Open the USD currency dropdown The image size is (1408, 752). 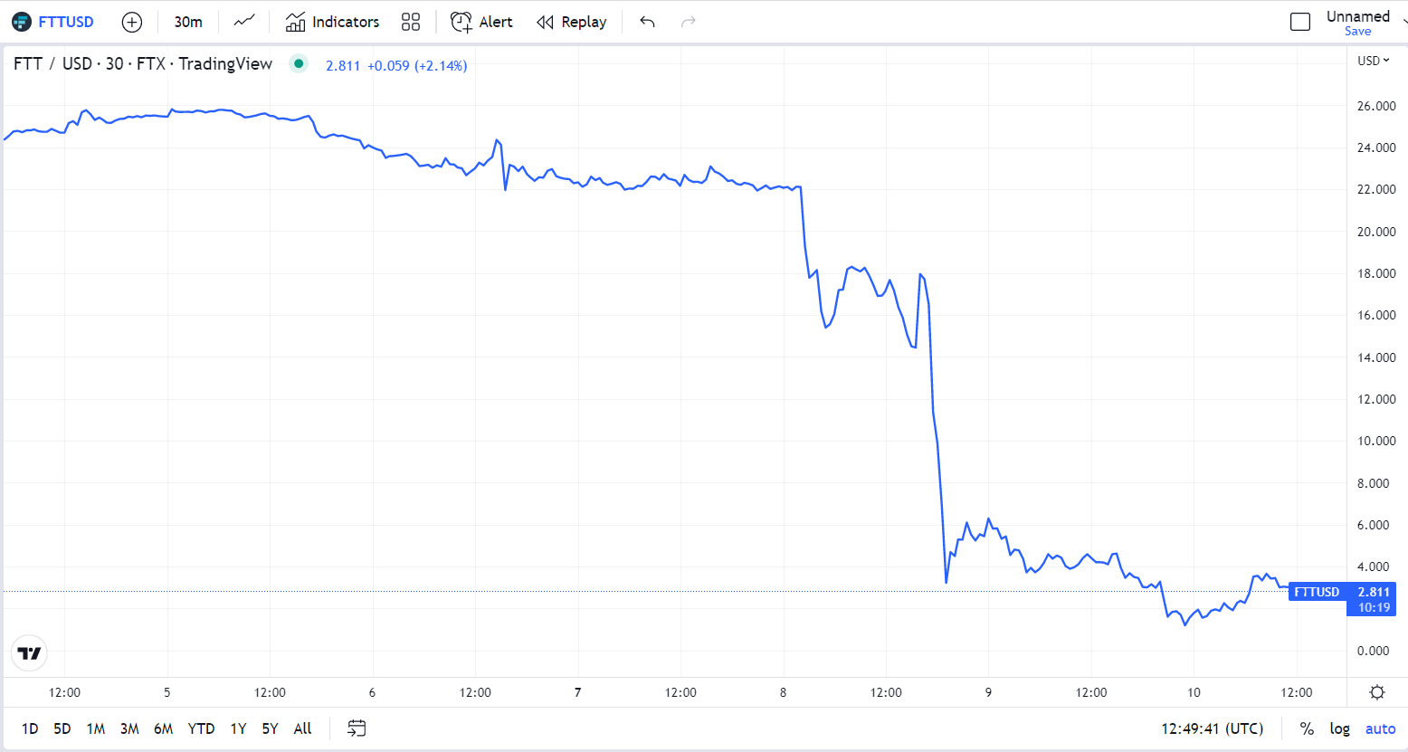click(x=1373, y=61)
